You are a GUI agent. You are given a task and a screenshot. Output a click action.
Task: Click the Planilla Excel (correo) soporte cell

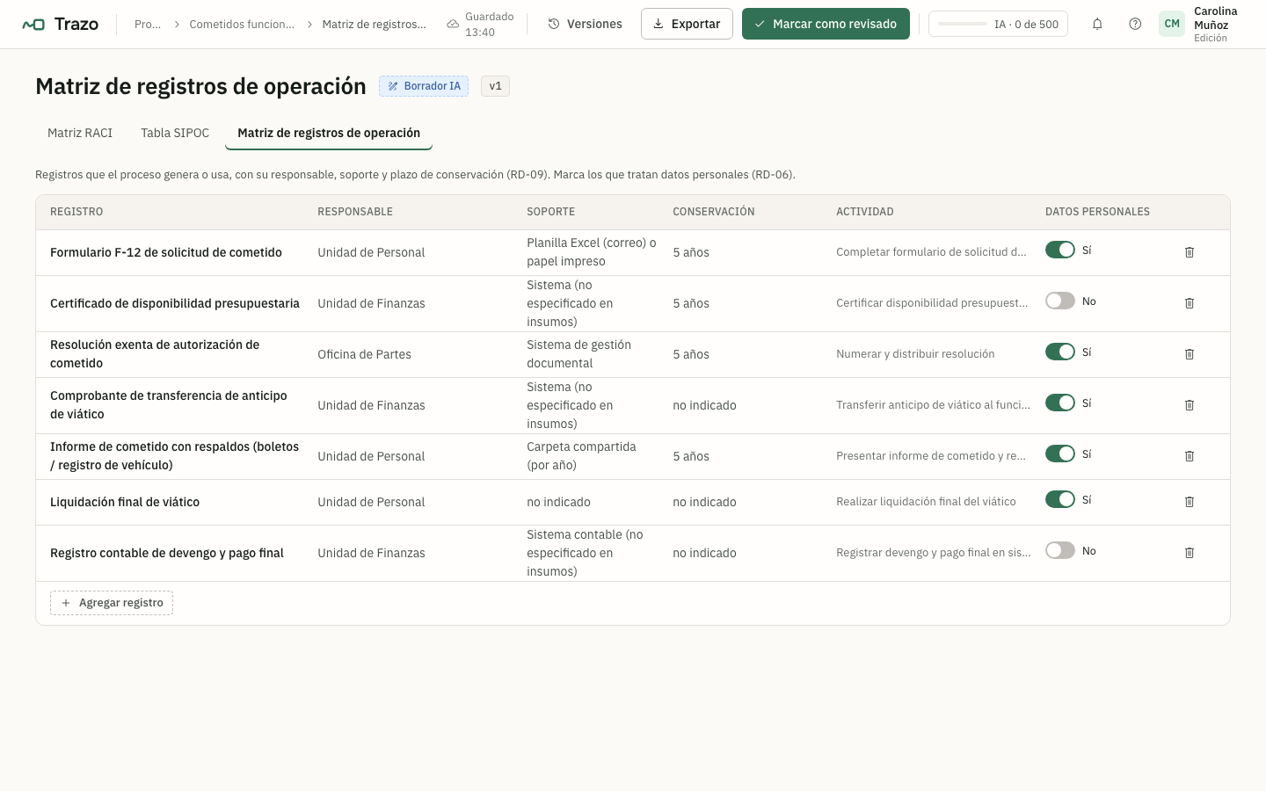click(592, 252)
